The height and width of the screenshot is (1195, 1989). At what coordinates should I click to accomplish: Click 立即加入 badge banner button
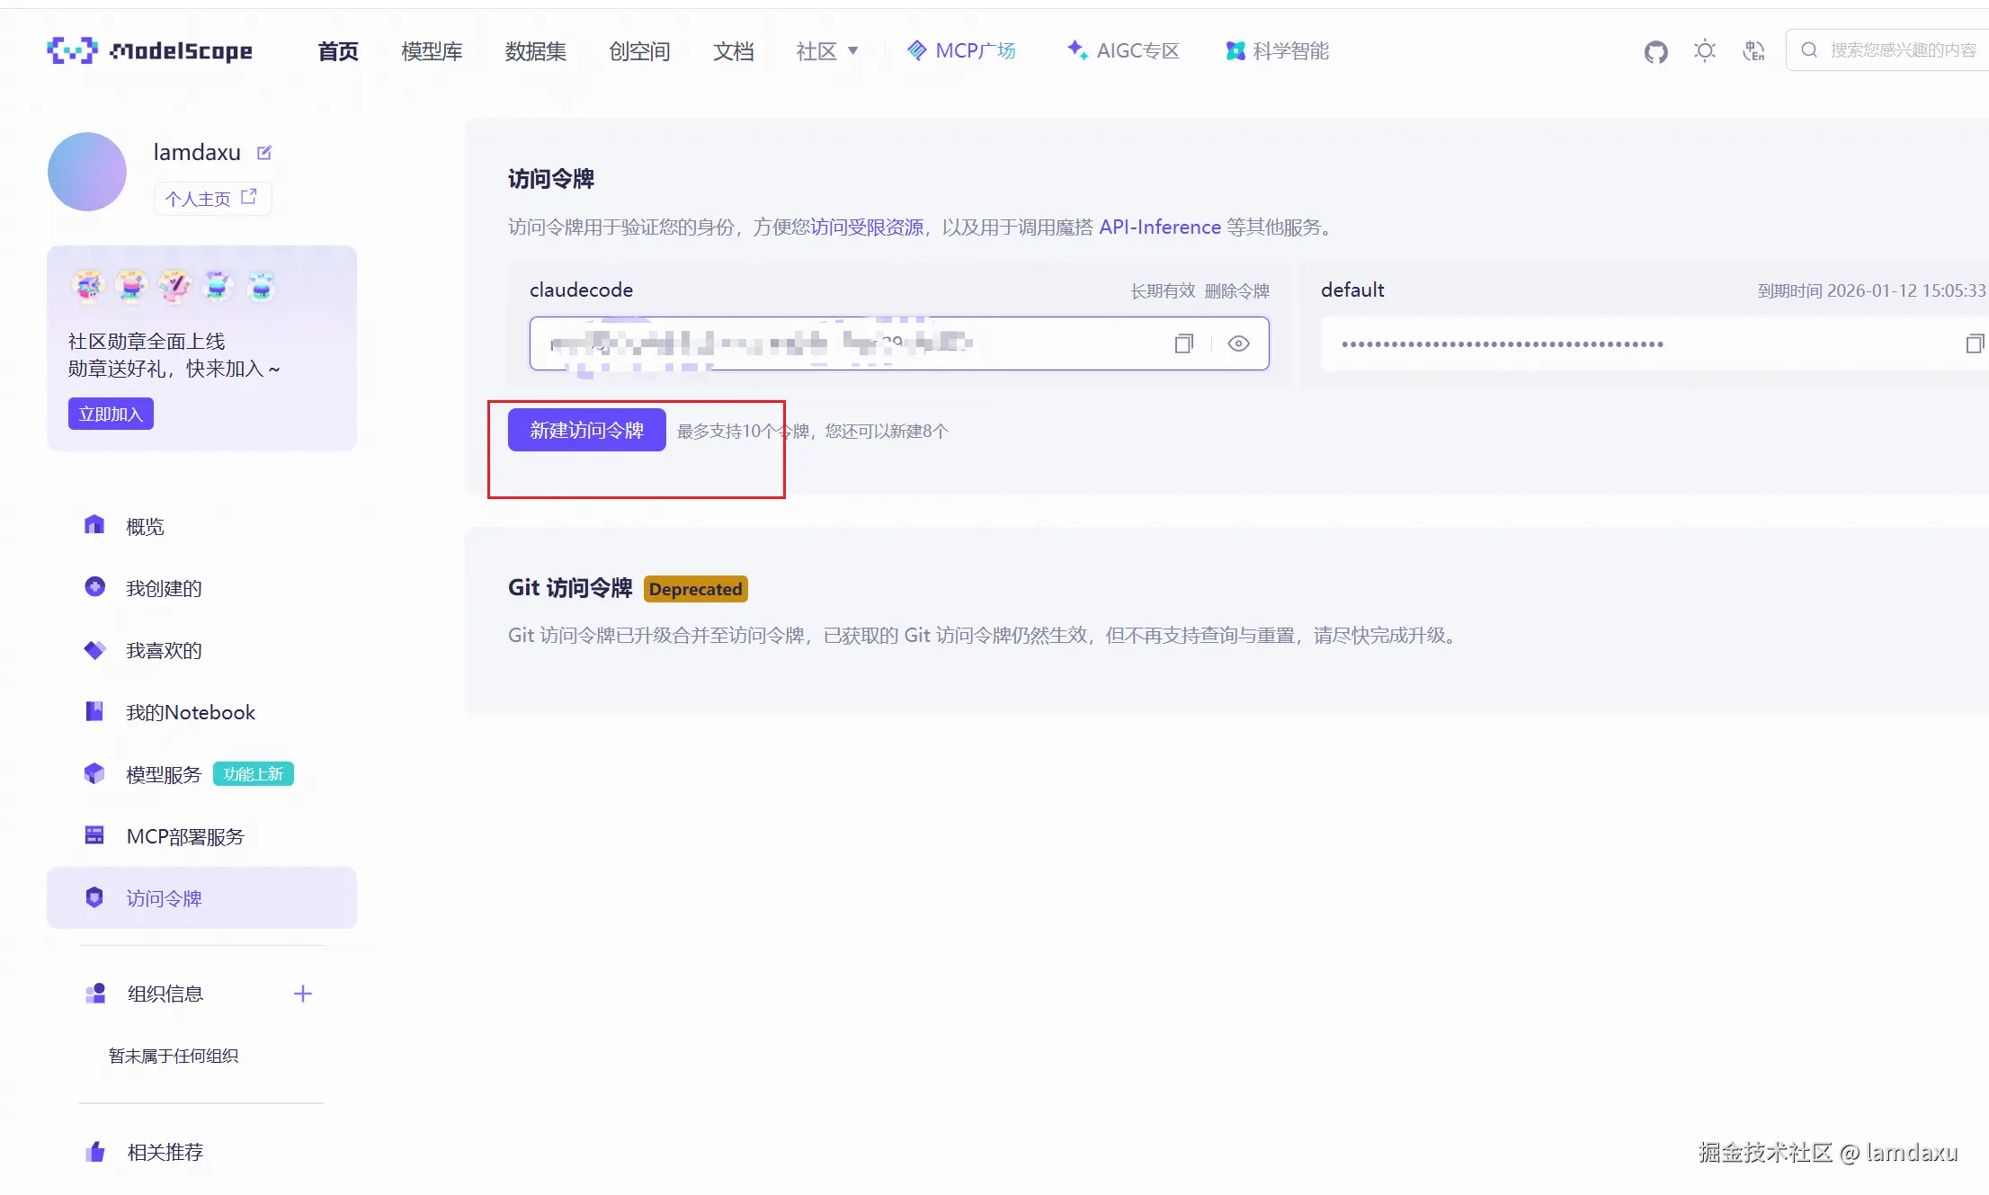111,414
